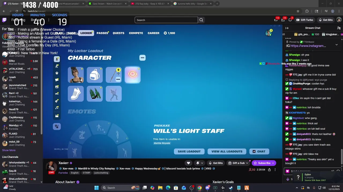Viewport: 343px width, 192px height.
Task: Click the chat message input box
Action: 308,171
